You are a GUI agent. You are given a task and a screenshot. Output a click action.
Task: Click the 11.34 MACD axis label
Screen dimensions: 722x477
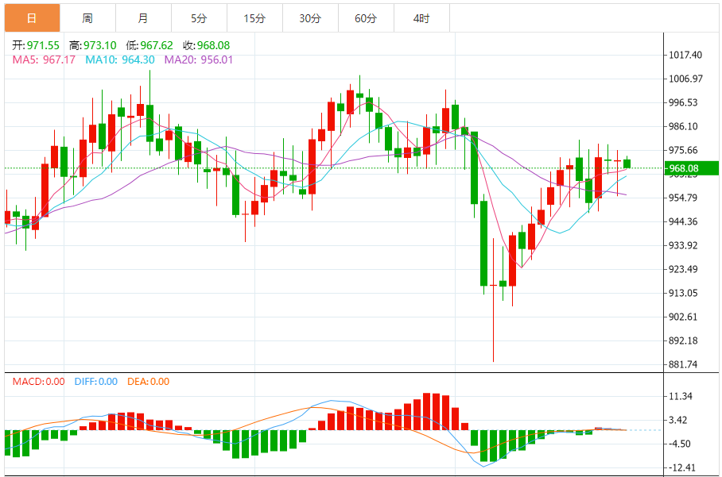(x=681, y=396)
